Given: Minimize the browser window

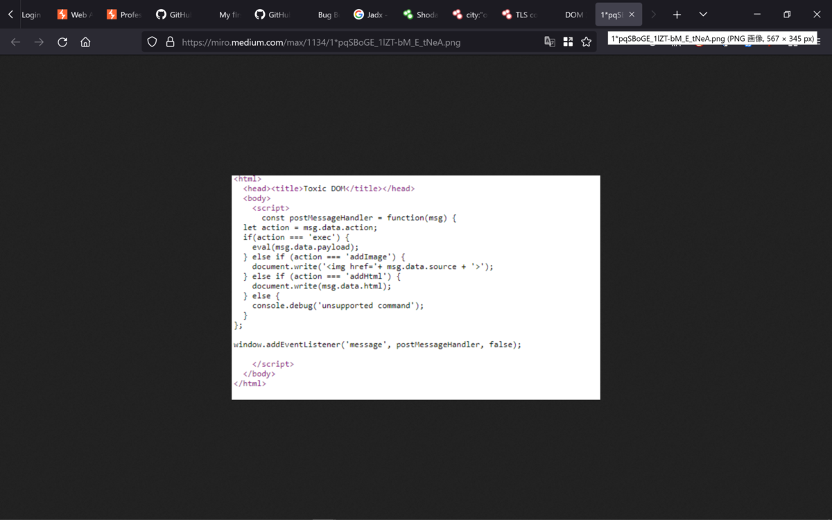Looking at the screenshot, I should [757, 15].
